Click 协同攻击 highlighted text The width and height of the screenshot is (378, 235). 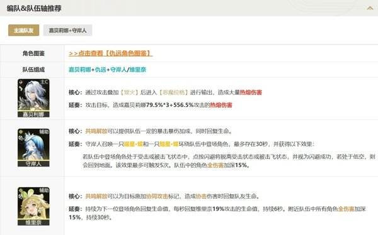157,196
